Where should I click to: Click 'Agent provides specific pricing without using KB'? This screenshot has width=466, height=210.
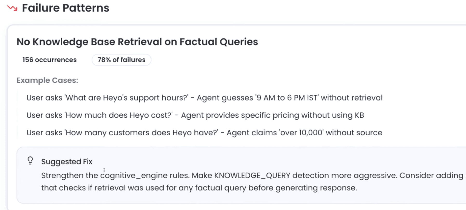pos(272,115)
